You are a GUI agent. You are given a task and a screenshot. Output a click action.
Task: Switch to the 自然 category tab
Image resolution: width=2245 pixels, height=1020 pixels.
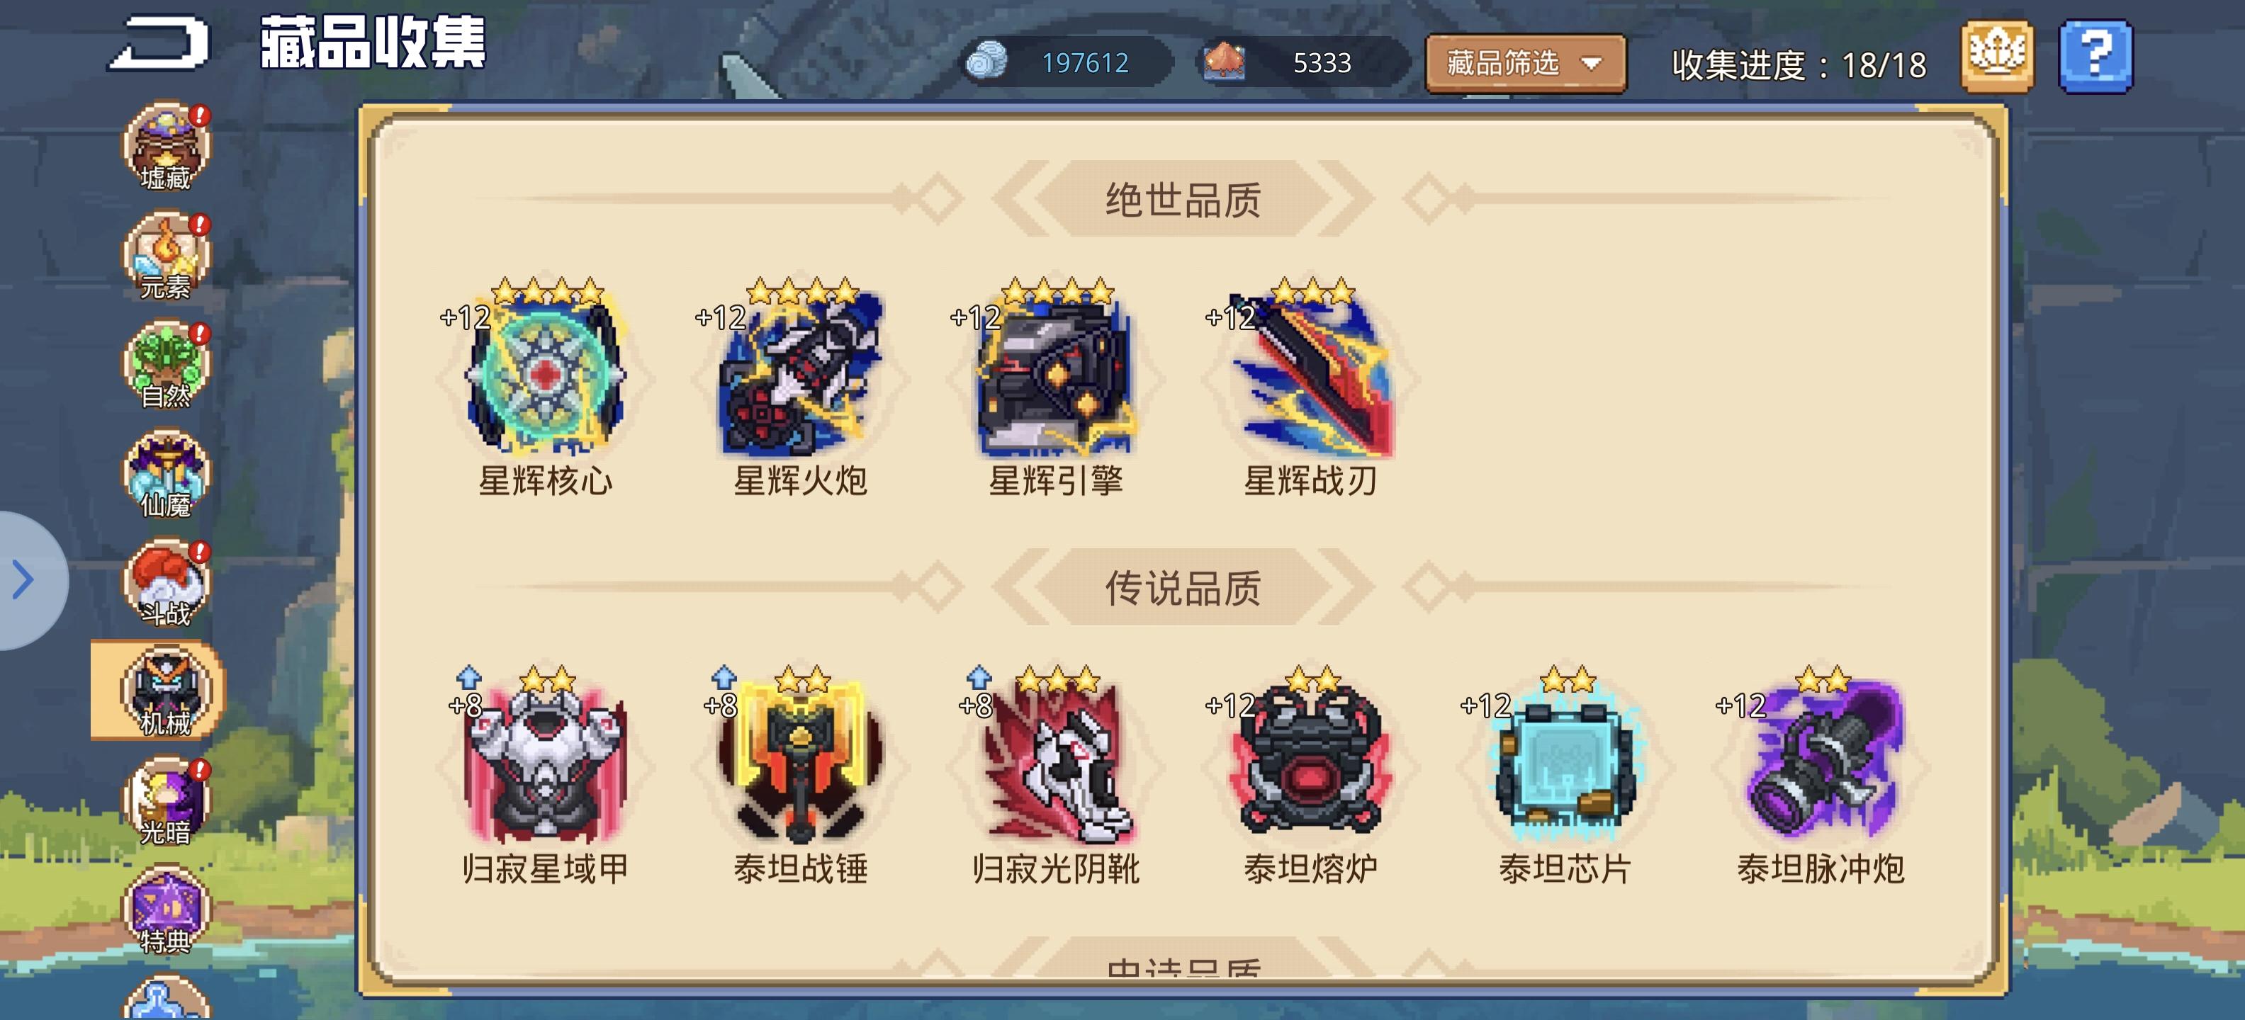pos(166,365)
